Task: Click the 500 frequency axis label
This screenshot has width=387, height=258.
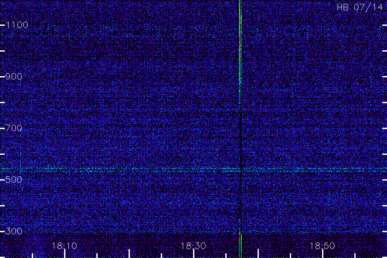Action: click(x=14, y=179)
